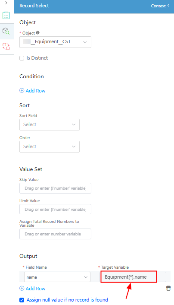The height and width of the screenshot is (305, 174).
Task: Open the Equipment__CST object dropdown
Action: click(x=55, y=42)
